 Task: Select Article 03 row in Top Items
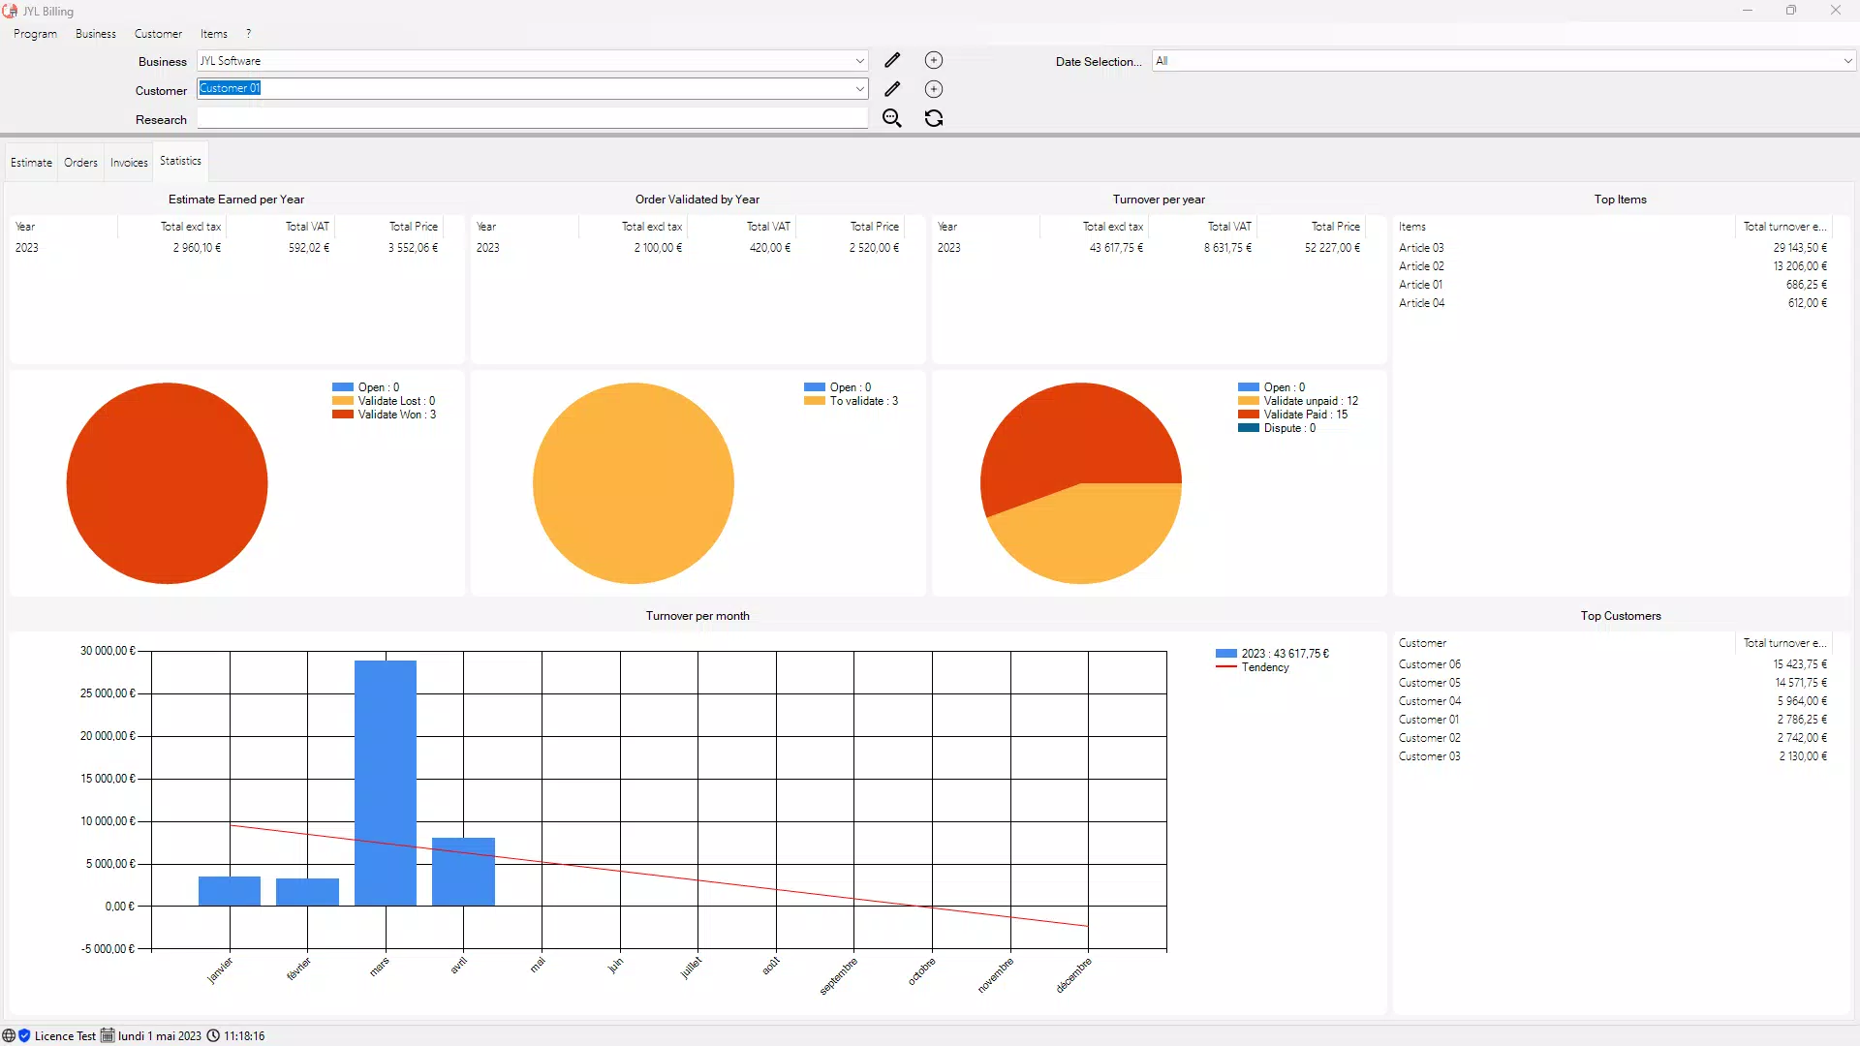[1613, 248]
